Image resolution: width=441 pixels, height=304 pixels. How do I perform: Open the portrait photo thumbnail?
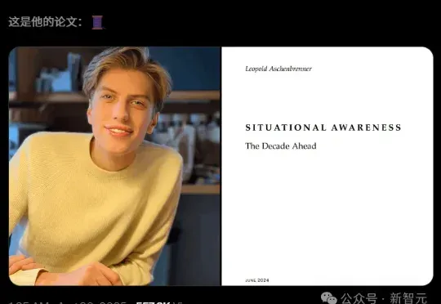tap(114, 166)
